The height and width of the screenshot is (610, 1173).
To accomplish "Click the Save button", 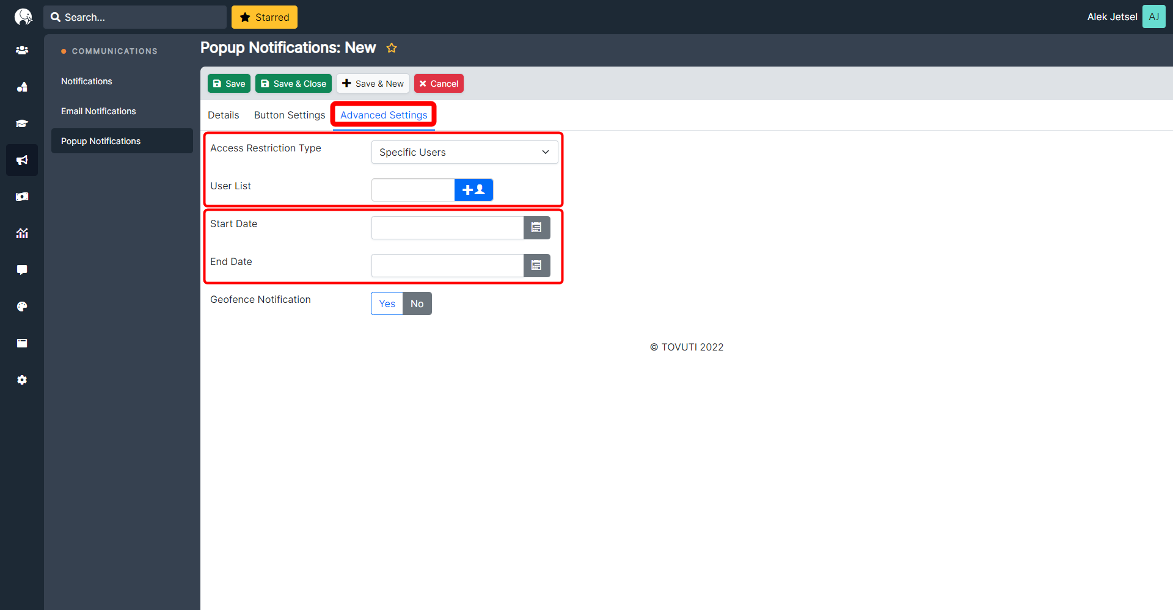I will (229, 84).
